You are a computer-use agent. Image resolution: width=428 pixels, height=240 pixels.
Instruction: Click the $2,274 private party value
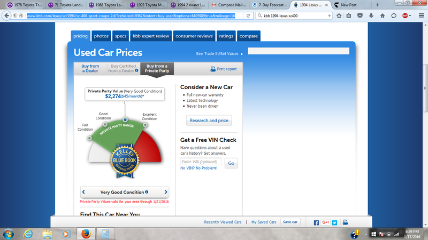coord(113,97)
